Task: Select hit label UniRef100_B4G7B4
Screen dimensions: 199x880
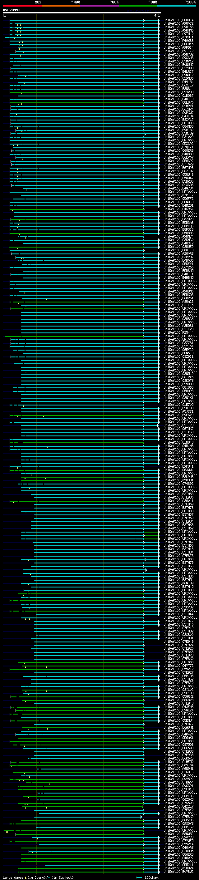Action: tap(178, 189)
